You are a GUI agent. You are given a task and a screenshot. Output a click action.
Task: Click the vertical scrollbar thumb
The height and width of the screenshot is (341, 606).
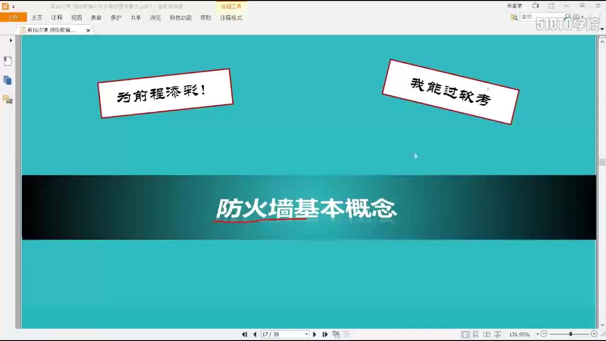[x=602, y=162]
